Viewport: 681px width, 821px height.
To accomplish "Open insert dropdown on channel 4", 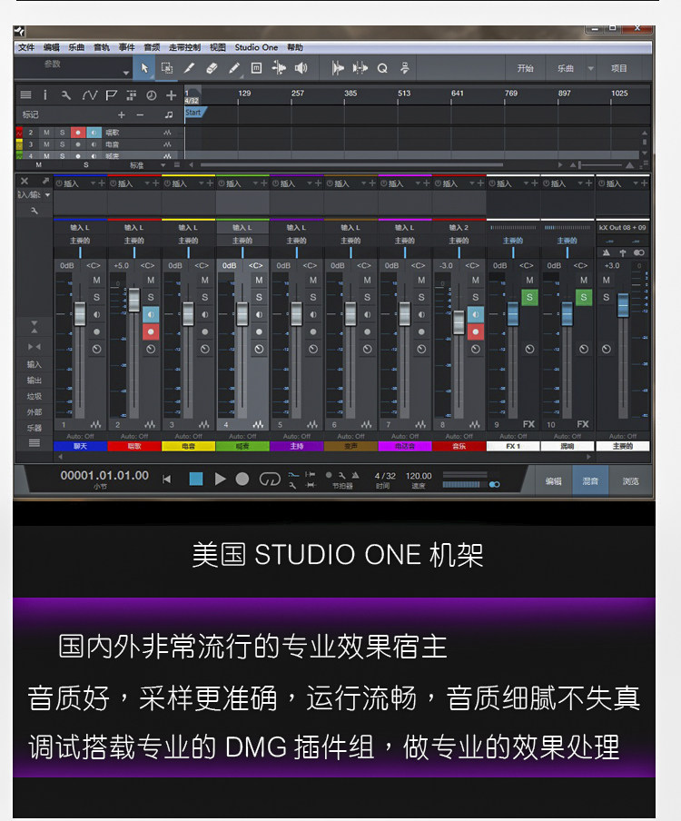I will click(255, 183).
